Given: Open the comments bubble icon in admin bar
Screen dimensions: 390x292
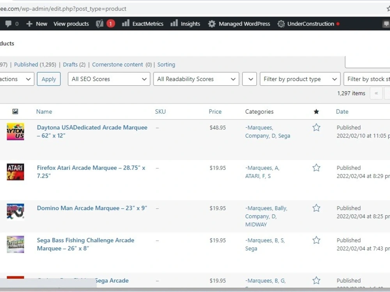Looking at the screenshot, I should [9, 24].
